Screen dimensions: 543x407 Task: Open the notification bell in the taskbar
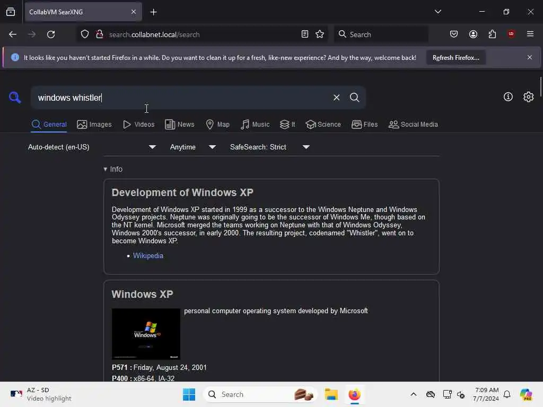(x=507, y=394)
